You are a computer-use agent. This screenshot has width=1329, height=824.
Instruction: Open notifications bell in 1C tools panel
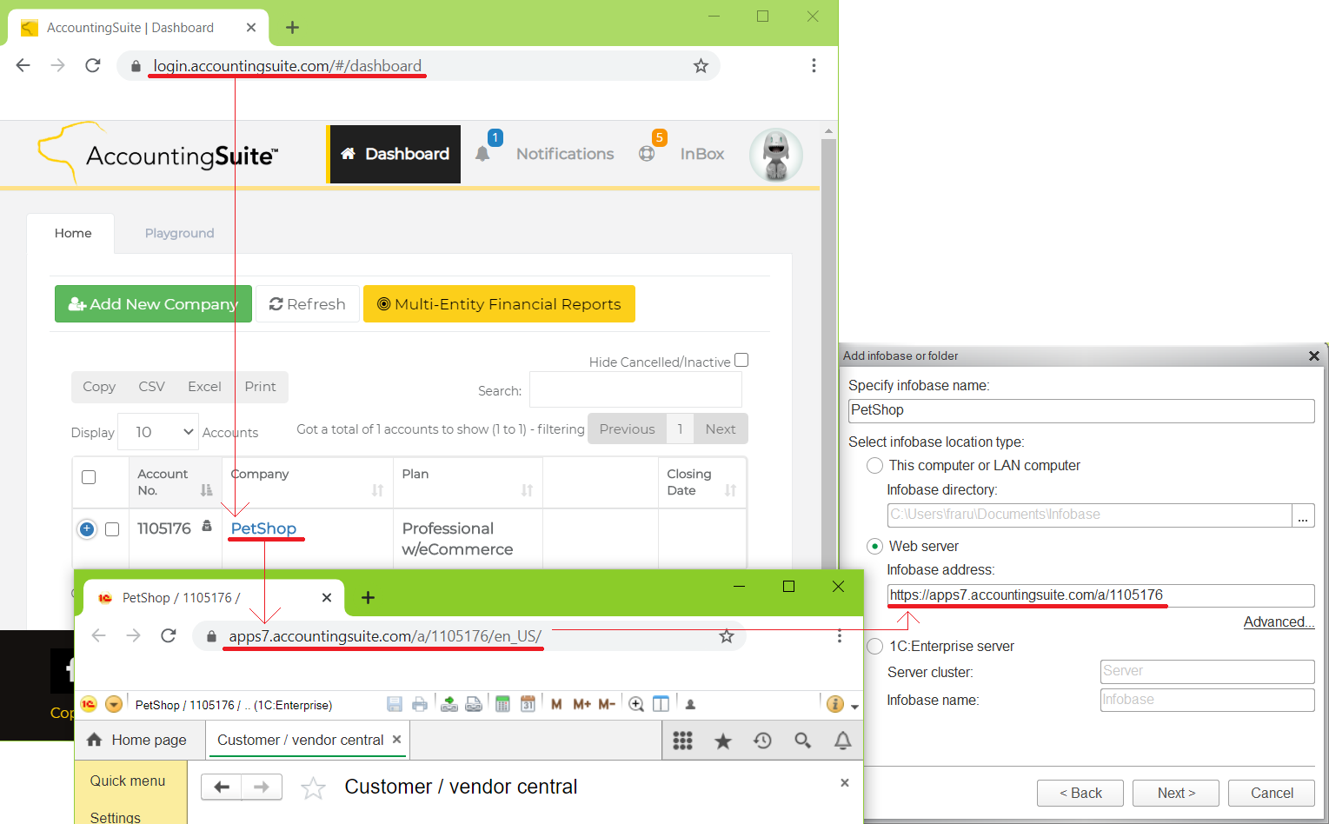point(843,741)
